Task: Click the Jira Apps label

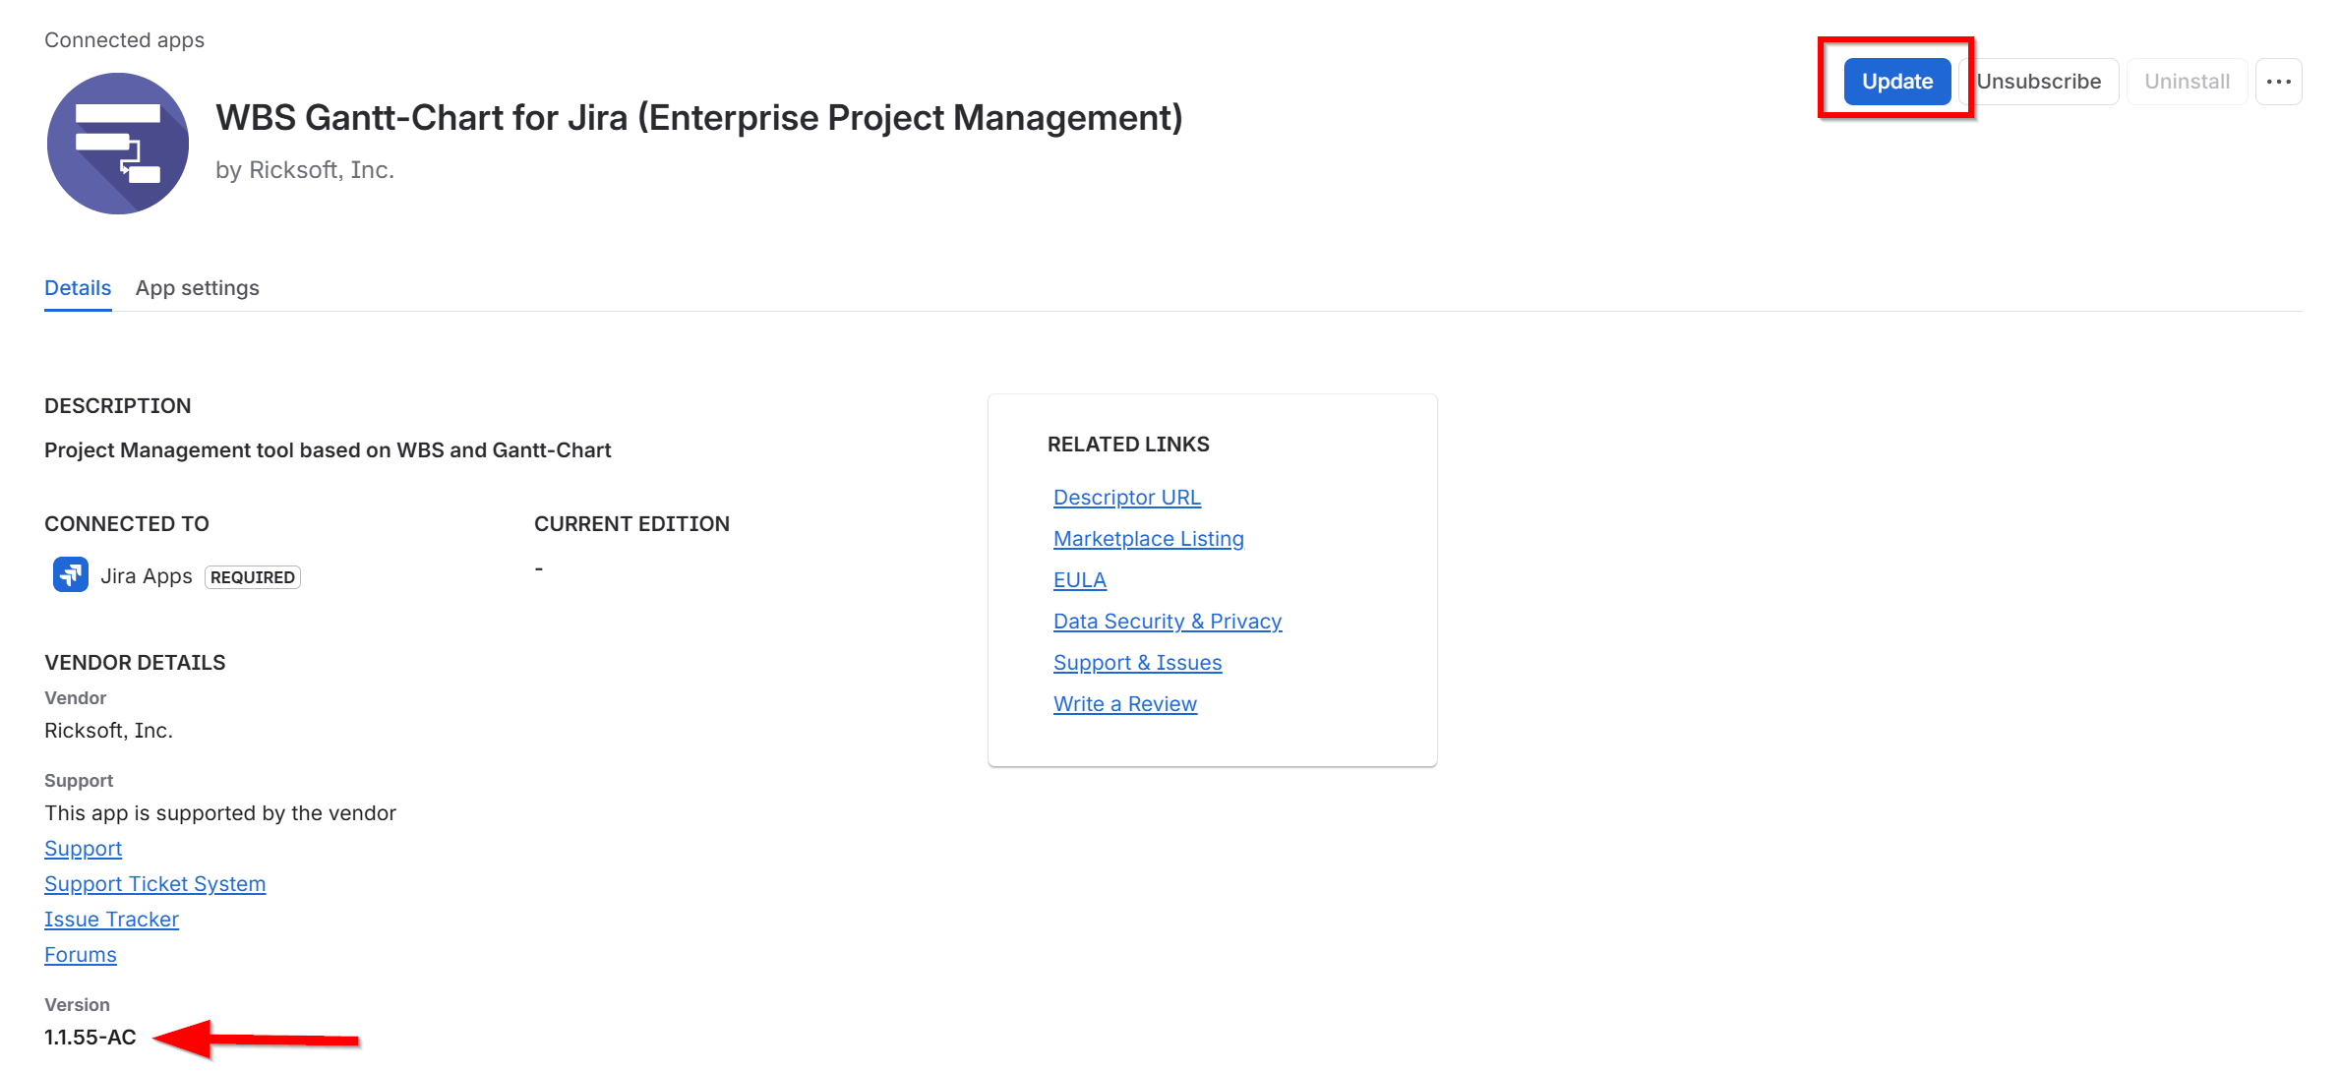Action: (147, 576)
